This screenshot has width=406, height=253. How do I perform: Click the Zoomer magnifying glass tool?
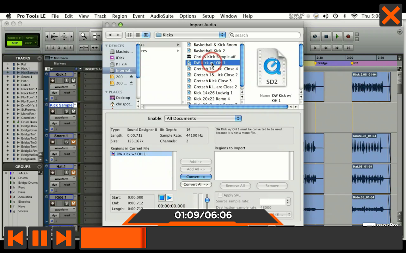pos(84,36)
